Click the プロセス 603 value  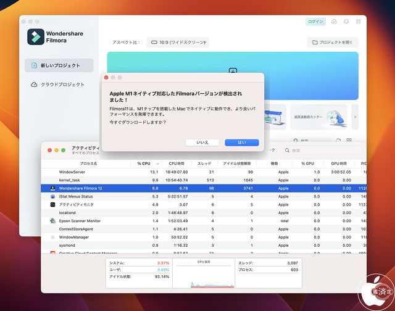point(294,270)
